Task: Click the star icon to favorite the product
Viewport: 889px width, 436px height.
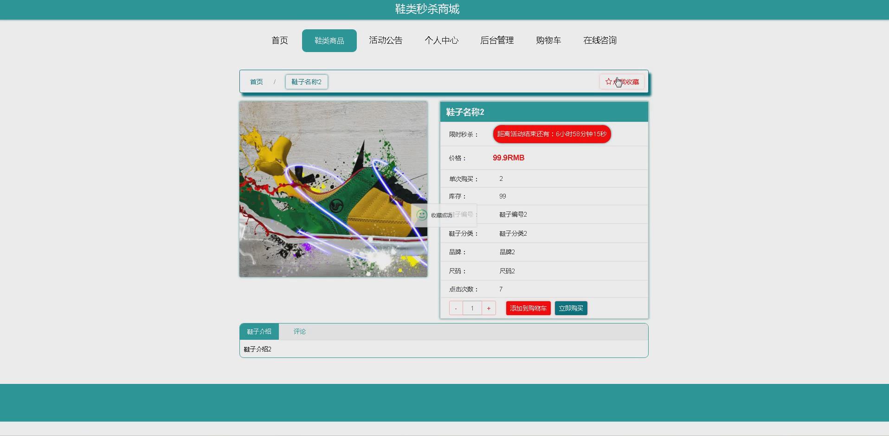Action: pos(608,81)
